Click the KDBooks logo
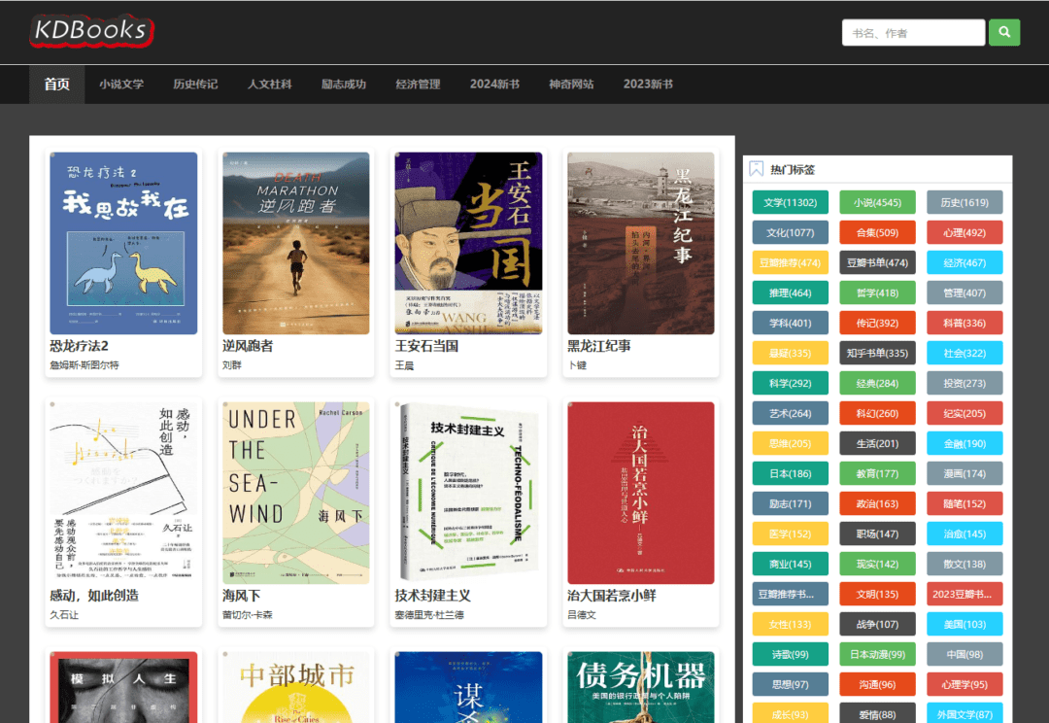Viewport: 1049px width, 723px height. click(91, 32)
